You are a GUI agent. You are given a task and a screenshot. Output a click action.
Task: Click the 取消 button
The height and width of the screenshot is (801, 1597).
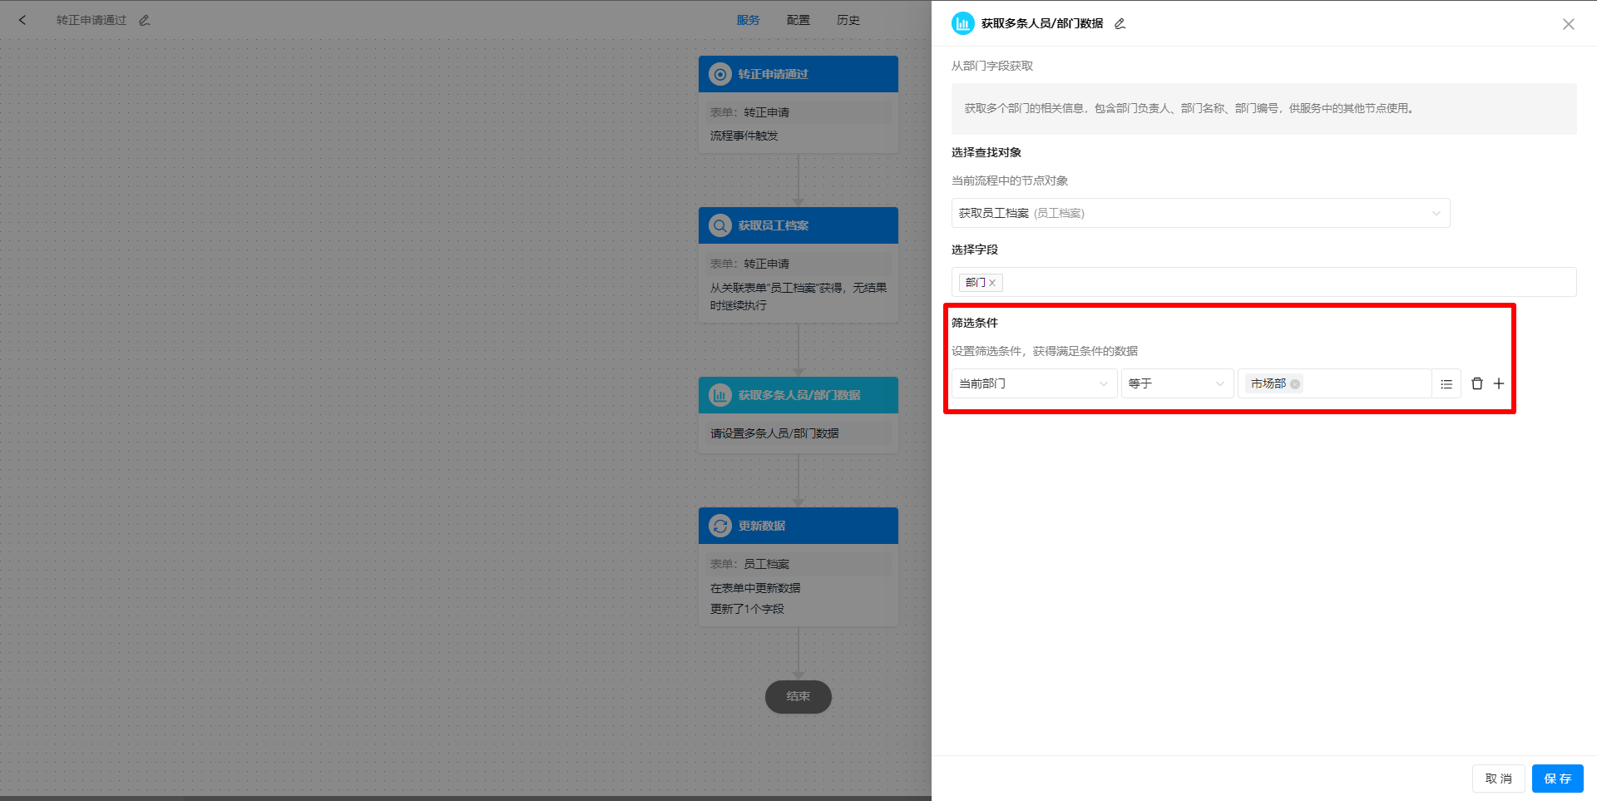tap(1498, 779)
